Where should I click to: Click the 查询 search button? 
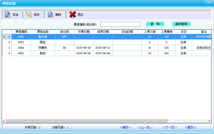(155, 24)
